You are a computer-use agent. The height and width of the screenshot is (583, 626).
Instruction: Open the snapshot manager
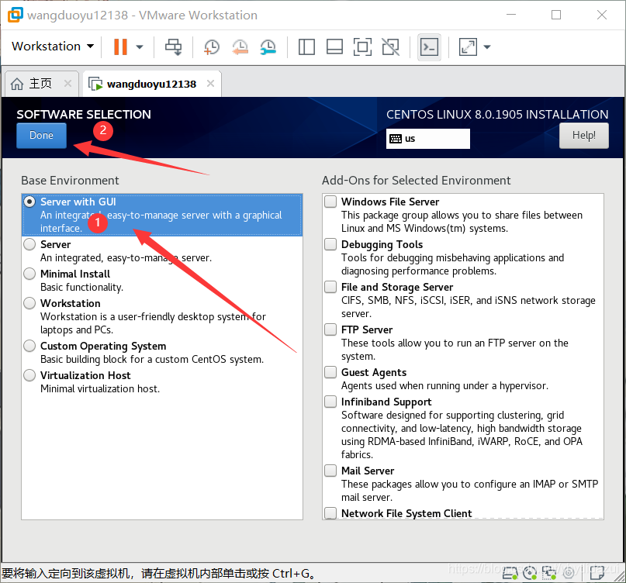(268, 47)
